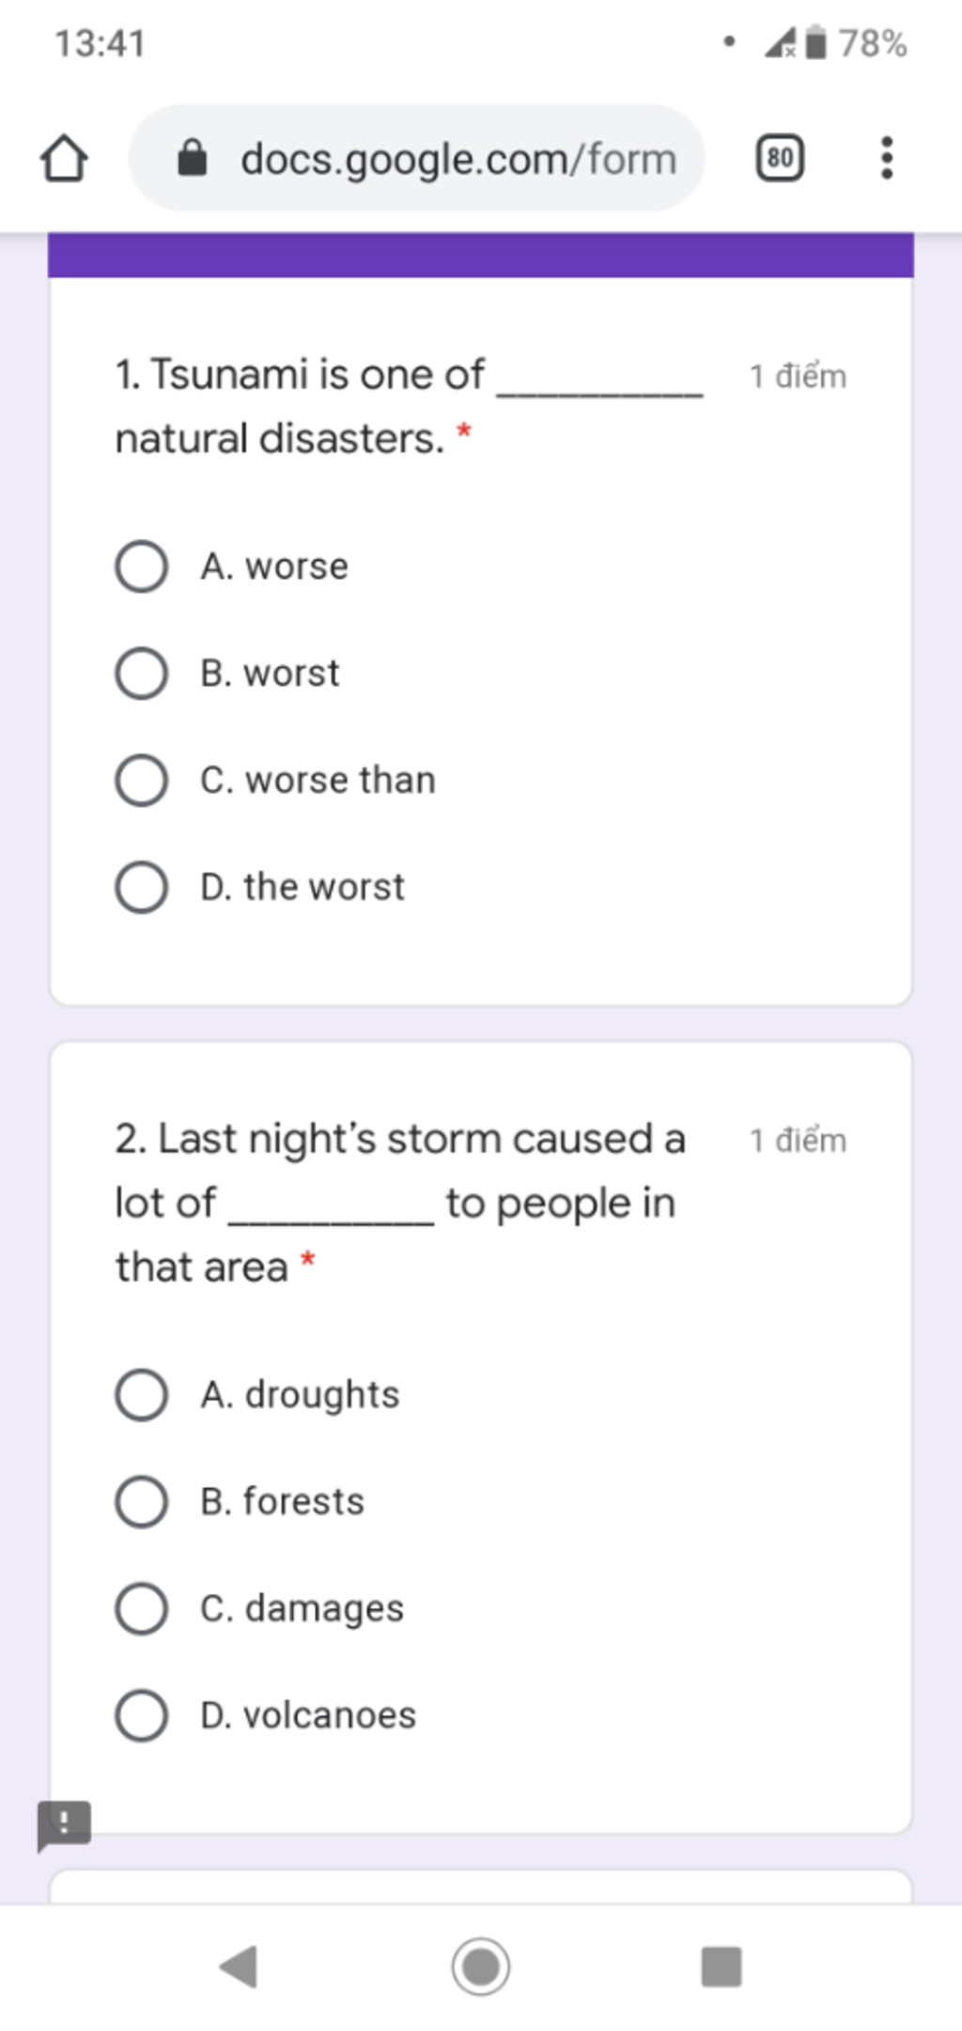Tap the Android back navigation button
962x2031 pixels.
pyautogui.click(x=239, y=1966)
